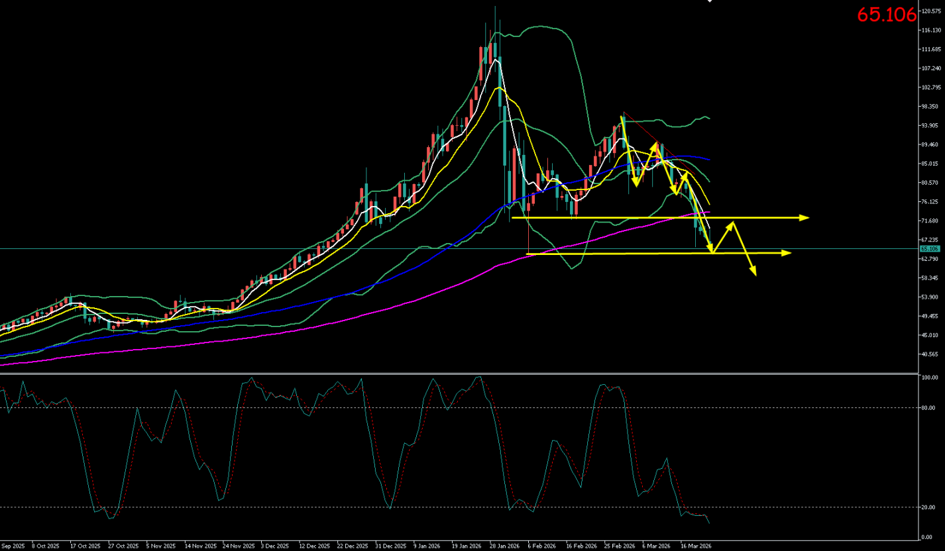
Task: Click the teal 65.106 current price tag
Action: [929, 249]
